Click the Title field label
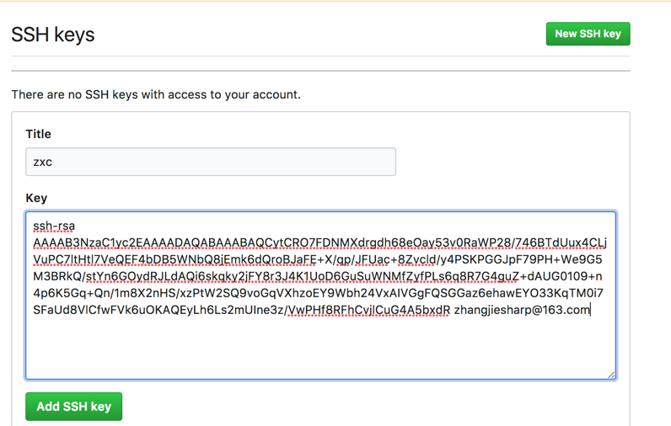The image size is (671, 426). [39, 134]
